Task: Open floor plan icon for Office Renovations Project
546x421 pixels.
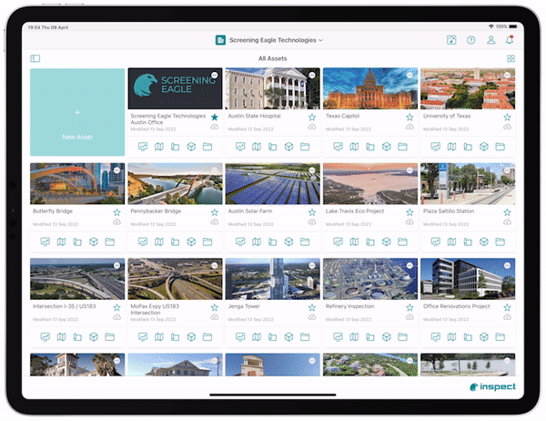Action: (x=468, y=337)
